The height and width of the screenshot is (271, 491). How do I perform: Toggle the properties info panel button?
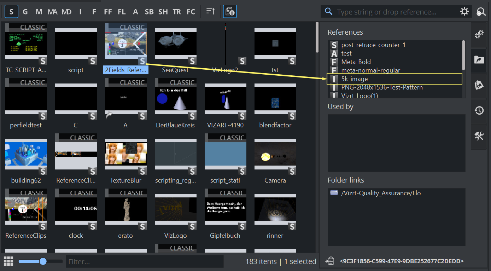230,12
